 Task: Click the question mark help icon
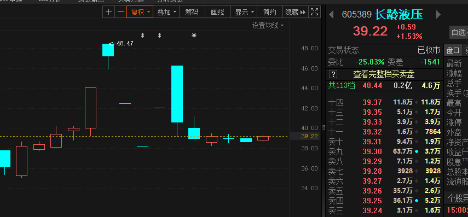(x=333, y=74)
